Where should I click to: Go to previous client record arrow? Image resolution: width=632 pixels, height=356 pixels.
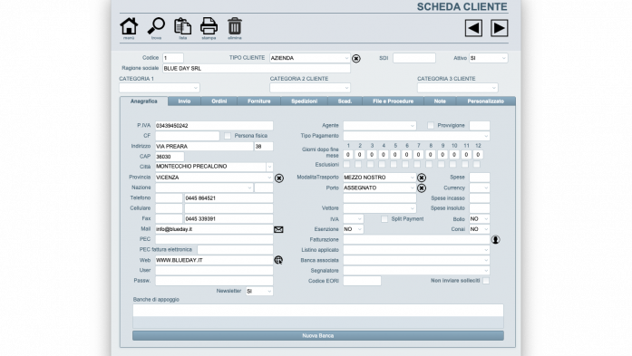473,28
